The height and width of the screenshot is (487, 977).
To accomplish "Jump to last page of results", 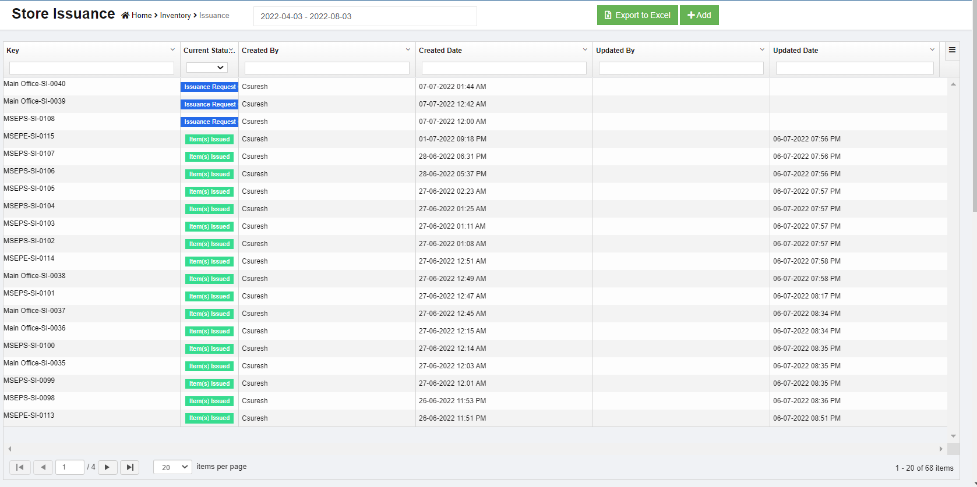I will tap(129, 467).
